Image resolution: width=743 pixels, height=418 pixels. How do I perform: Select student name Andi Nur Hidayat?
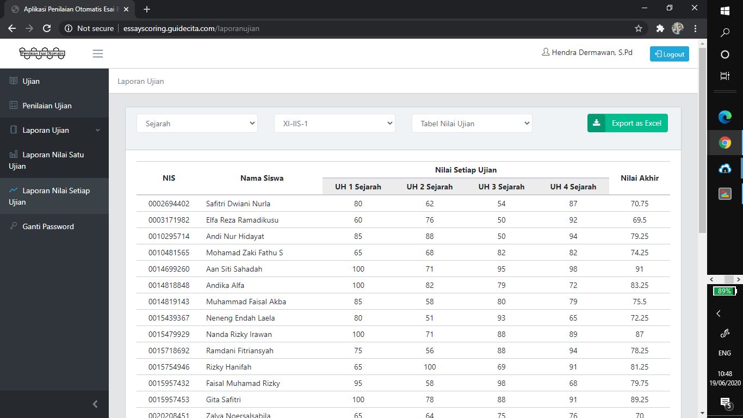click(235, 236)
